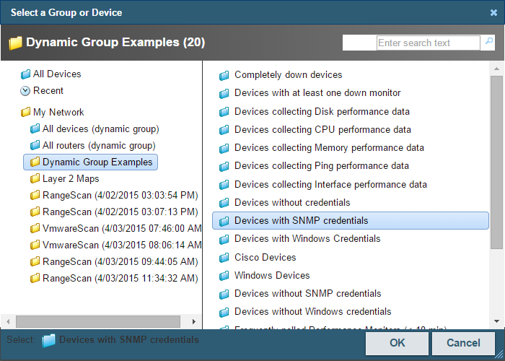This screenshot has height=361, width=505.
Task: Close the Select a Group or Device dialog
Action: click(x=493, y=12)
